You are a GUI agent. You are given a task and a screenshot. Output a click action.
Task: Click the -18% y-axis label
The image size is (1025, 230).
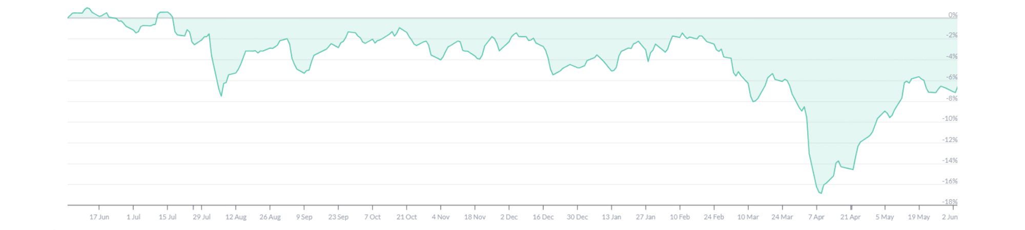[950, 202]
